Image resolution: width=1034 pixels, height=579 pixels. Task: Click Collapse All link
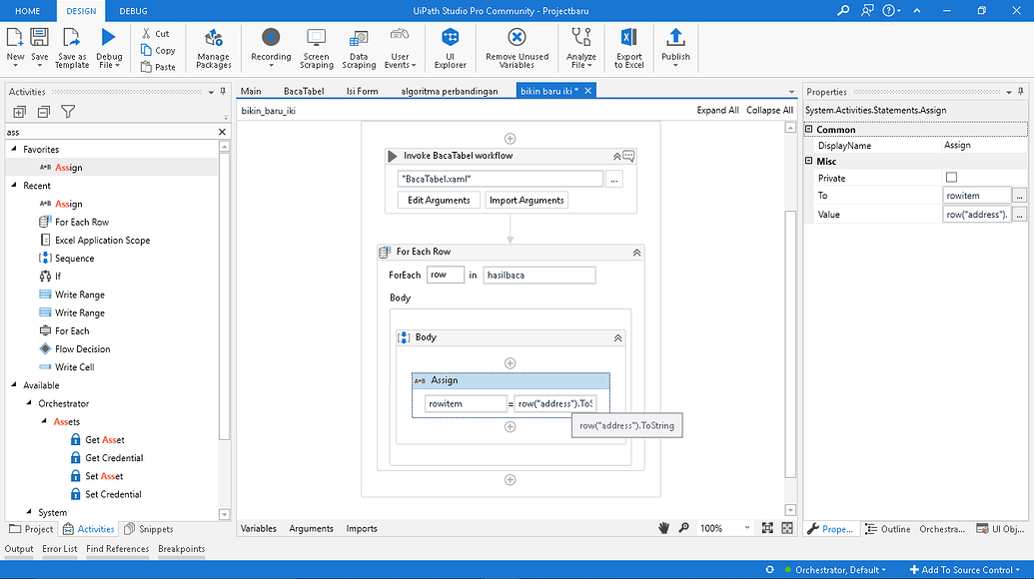point(769,110)
